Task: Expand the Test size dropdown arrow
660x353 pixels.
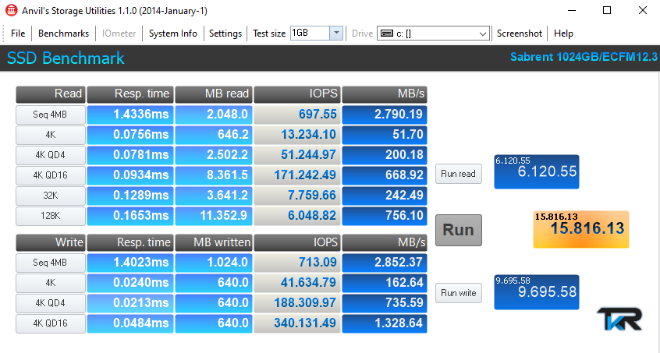Action: pyautogui.click(x=336, y=34)
